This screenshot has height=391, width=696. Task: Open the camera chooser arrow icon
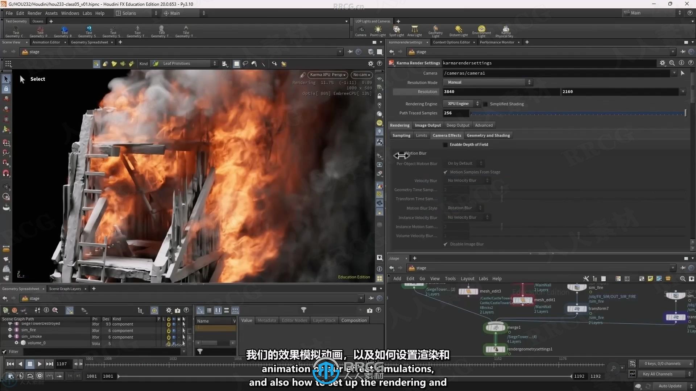pos(683,73)
